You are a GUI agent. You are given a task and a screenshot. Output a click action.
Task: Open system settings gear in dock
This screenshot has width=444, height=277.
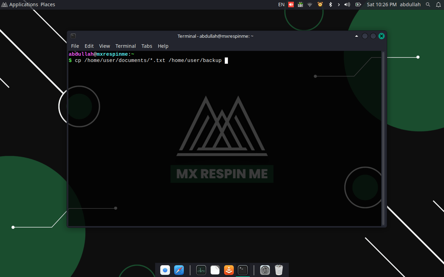tap(265, 270)
